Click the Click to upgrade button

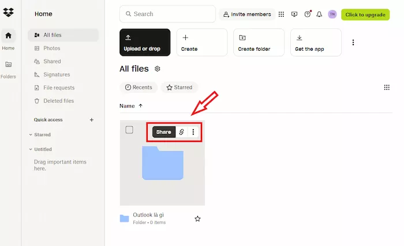pos(365,14)
